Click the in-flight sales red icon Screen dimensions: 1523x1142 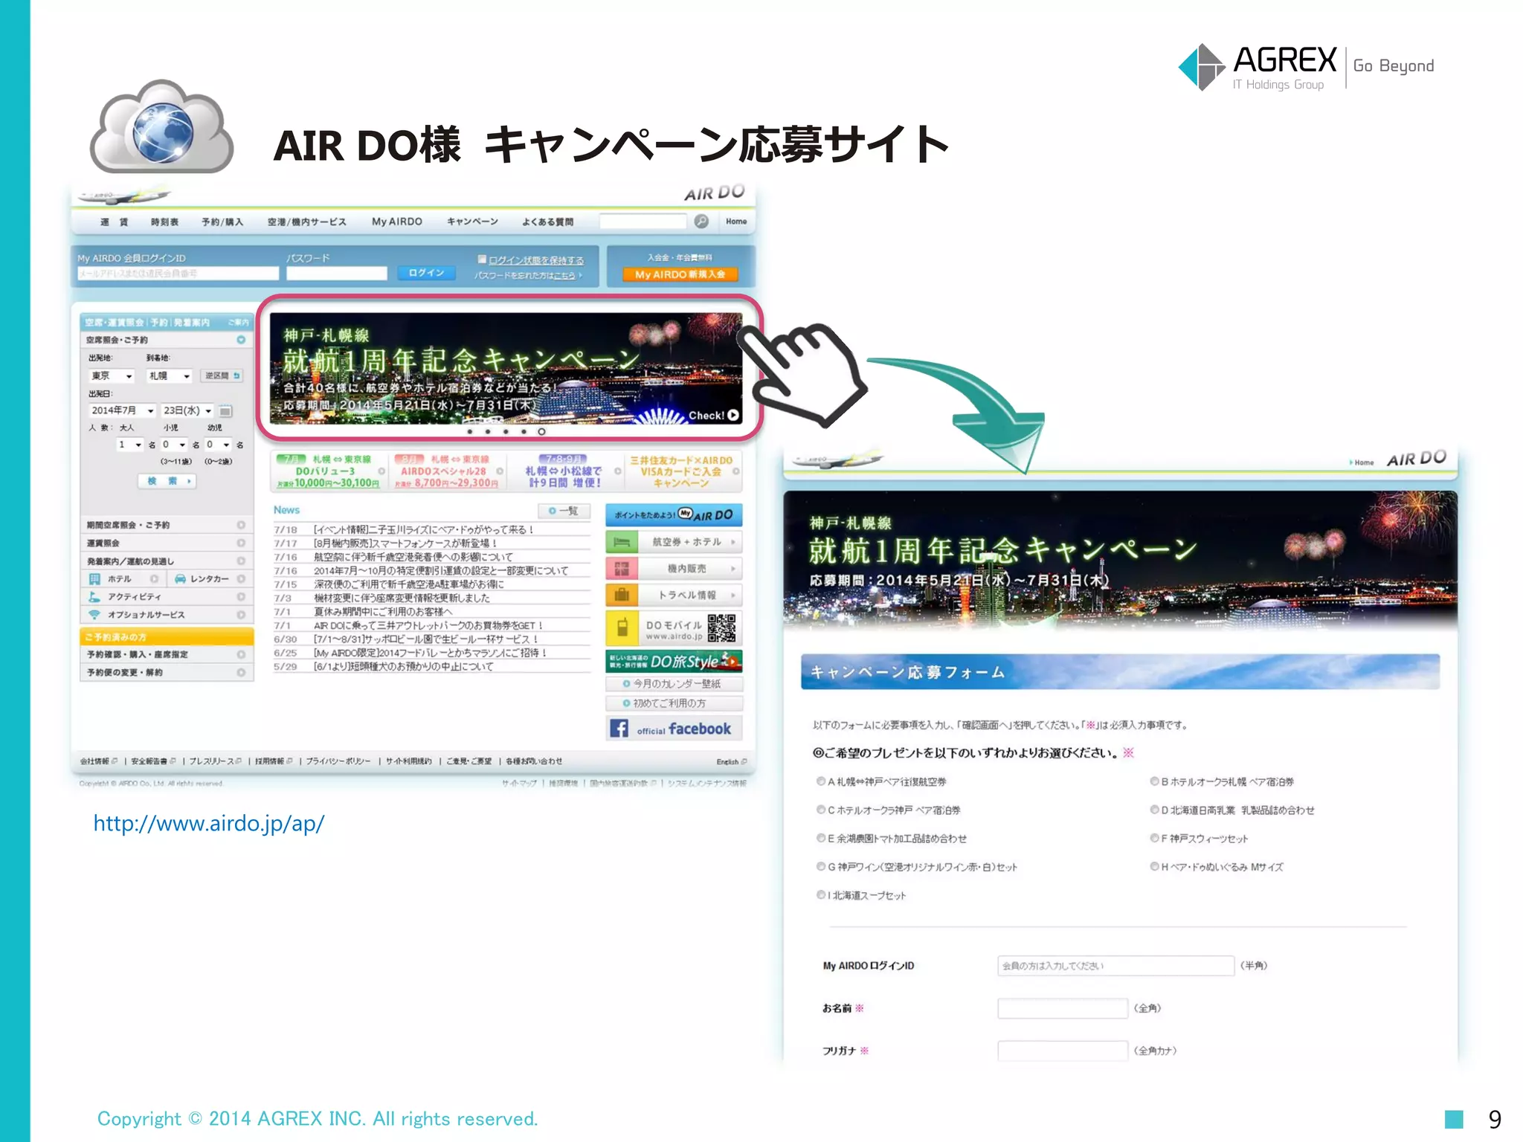[x=622, y=569]
